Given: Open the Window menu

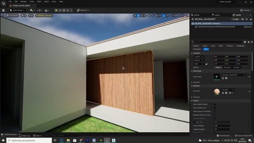Looking at the screenshot, I should click(x=24, y=2).
